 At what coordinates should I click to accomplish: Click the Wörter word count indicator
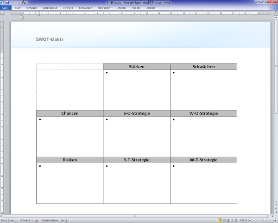pyautogui.click(x=25, y=221)
